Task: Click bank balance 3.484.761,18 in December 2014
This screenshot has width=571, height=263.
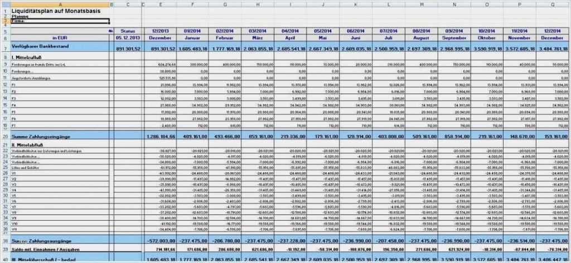Action: pos(553,48)
